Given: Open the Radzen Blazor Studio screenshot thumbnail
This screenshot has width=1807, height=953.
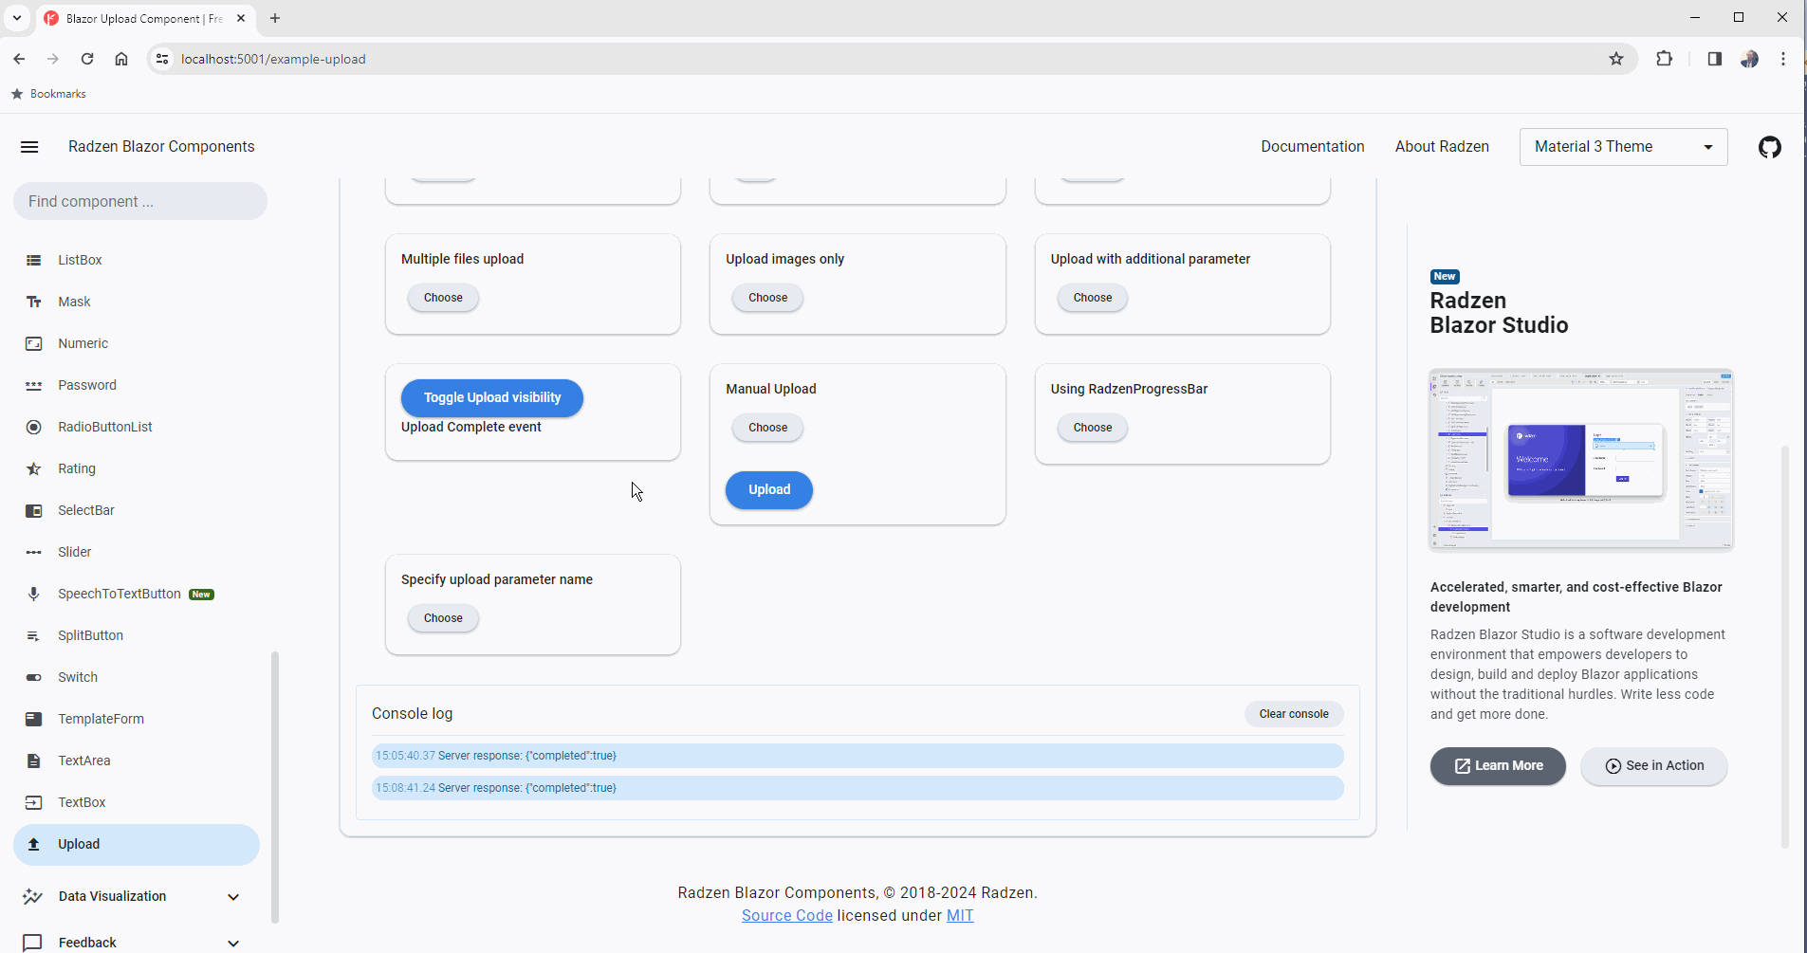Looking at the screenshot, I should tap(1581, 460).
